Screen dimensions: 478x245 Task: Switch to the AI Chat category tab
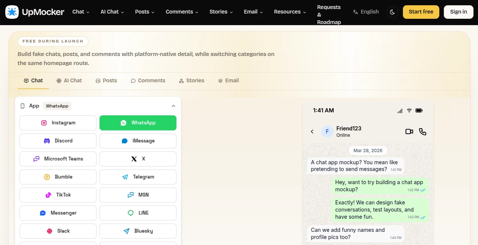tap(69, 80)
